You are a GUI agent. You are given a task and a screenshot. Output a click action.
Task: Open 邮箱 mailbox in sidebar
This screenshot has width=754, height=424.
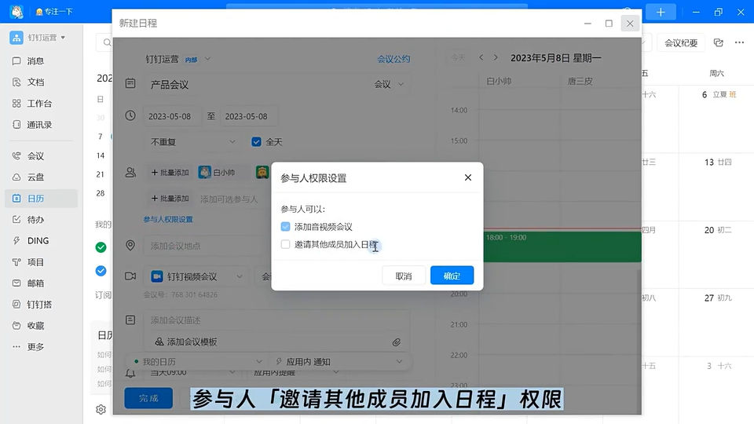(35, 283)
